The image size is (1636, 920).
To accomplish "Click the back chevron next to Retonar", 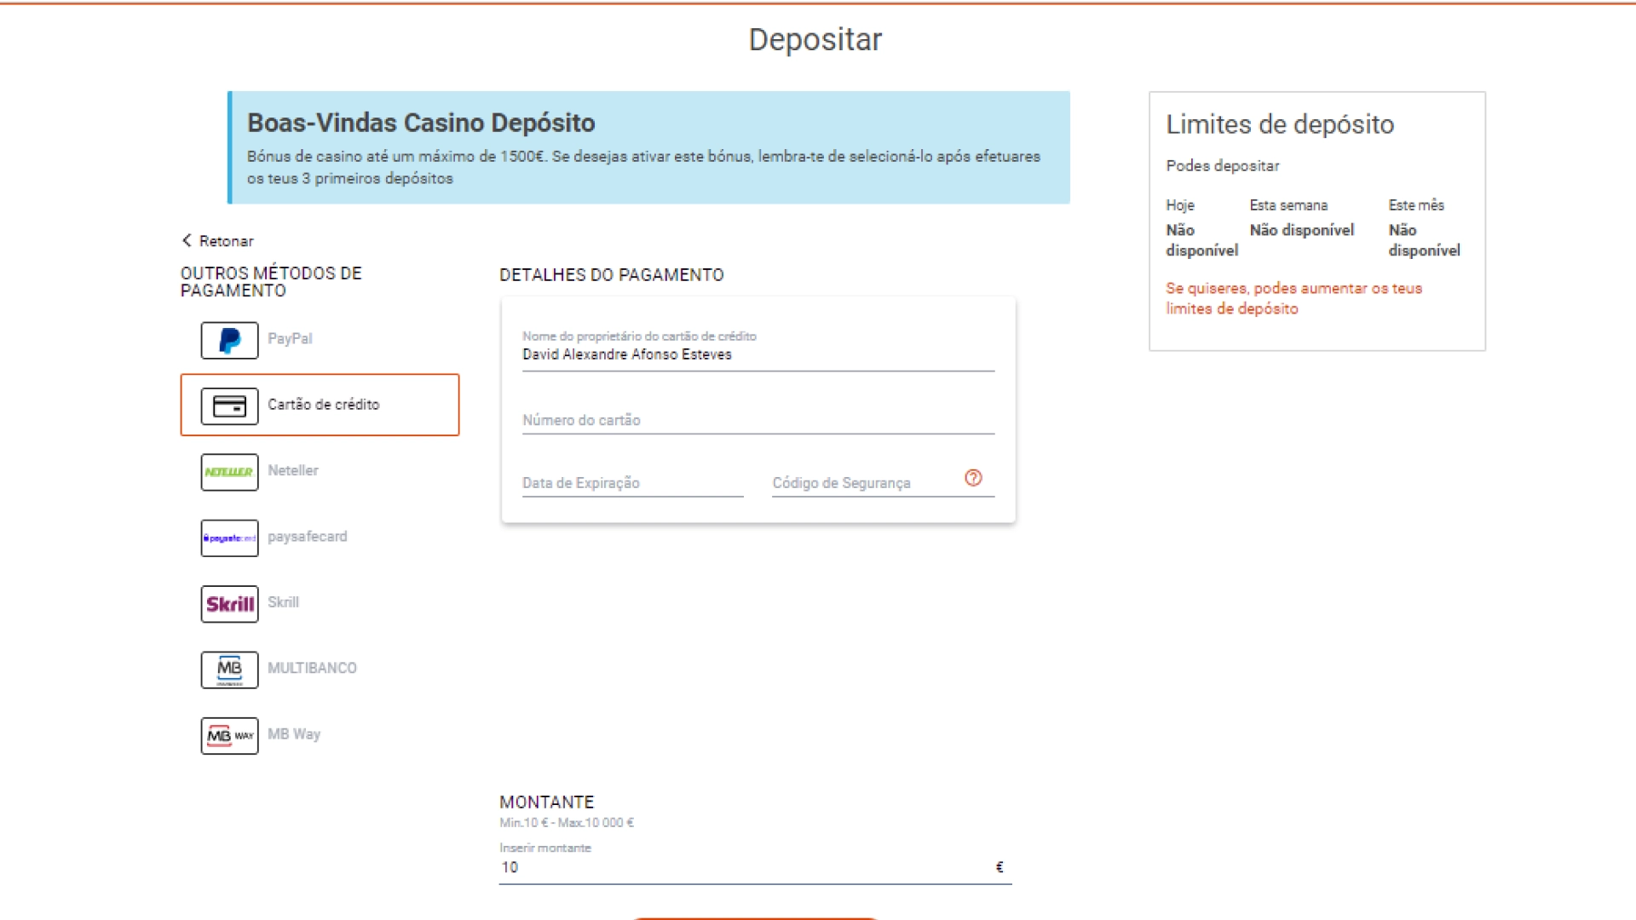I will click(x=187, y=240).
